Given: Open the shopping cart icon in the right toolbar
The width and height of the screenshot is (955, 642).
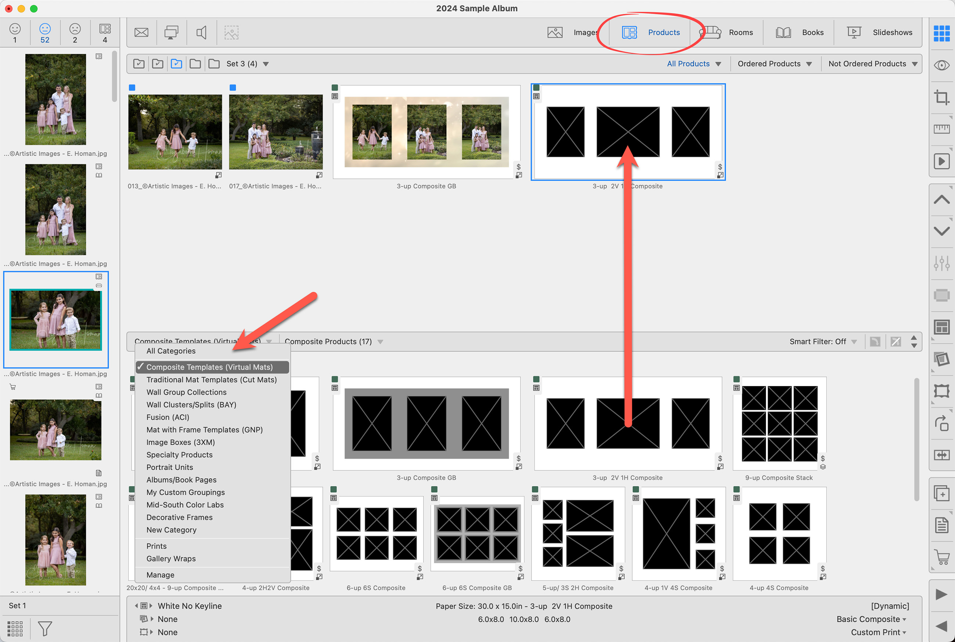Looking at the screenshot, I should coord(942,558).
